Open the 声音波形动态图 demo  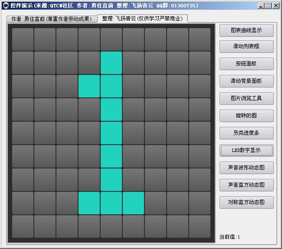point(246,168)
